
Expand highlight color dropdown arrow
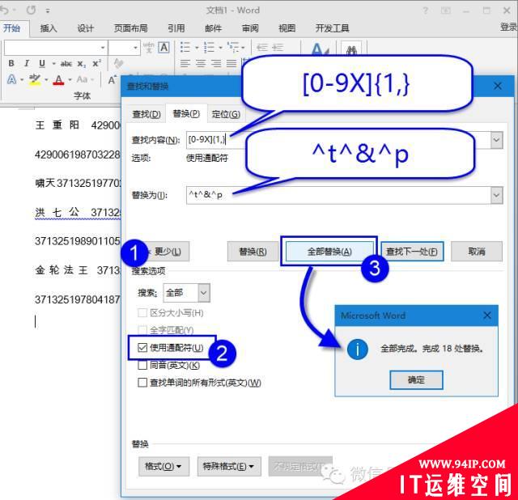(x=46, y=79)
